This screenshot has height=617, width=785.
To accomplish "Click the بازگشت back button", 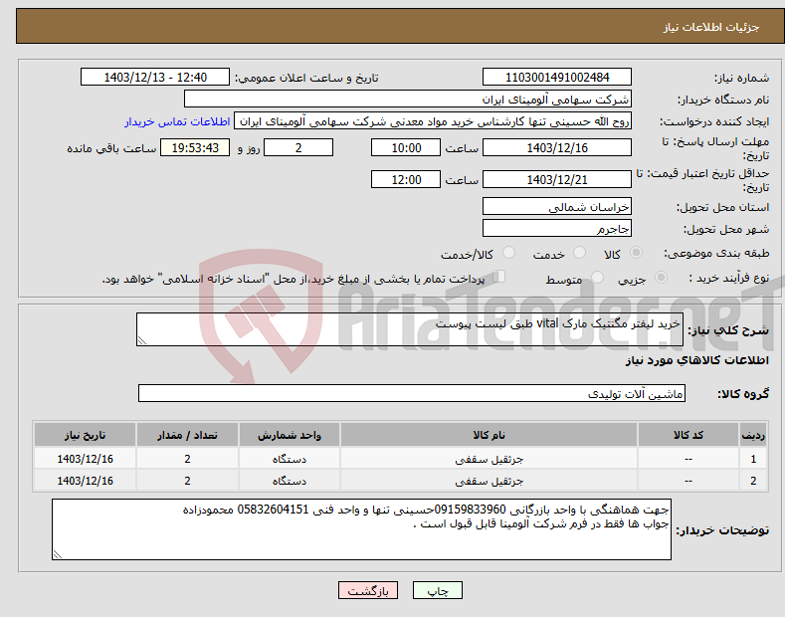I will [368, 591].
